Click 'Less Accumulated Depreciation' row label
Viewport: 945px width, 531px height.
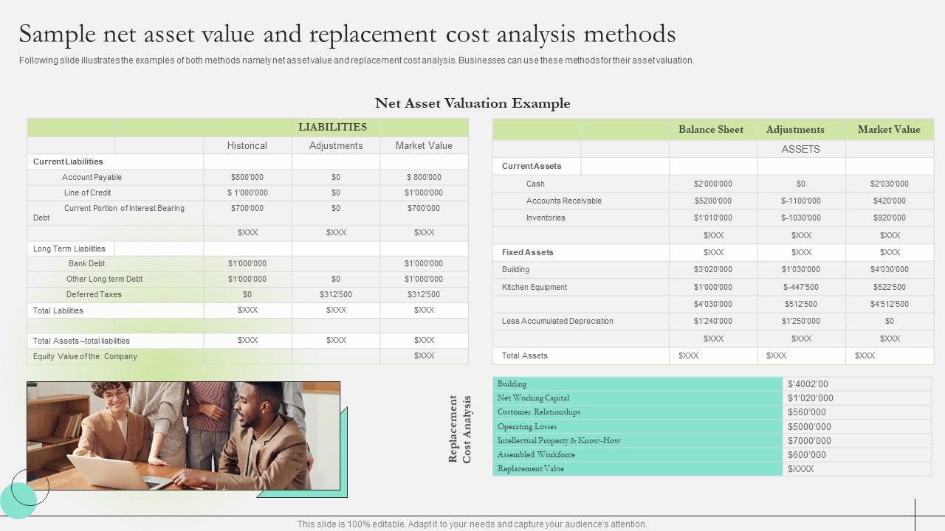click(x=557, y=321)
